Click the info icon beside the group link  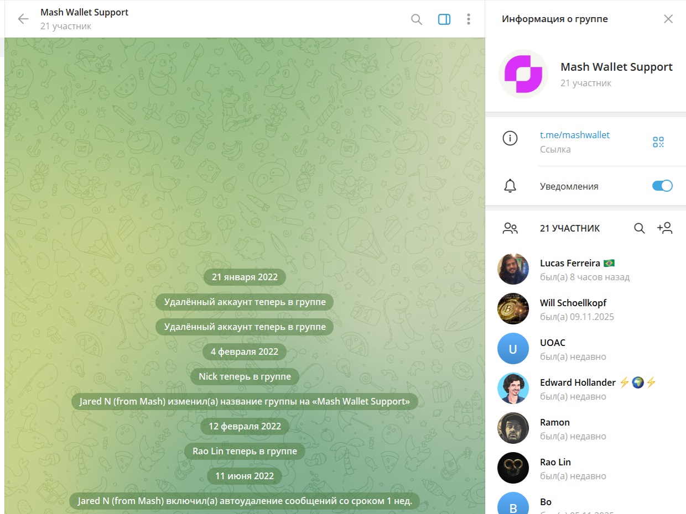(x=510, y=138)
